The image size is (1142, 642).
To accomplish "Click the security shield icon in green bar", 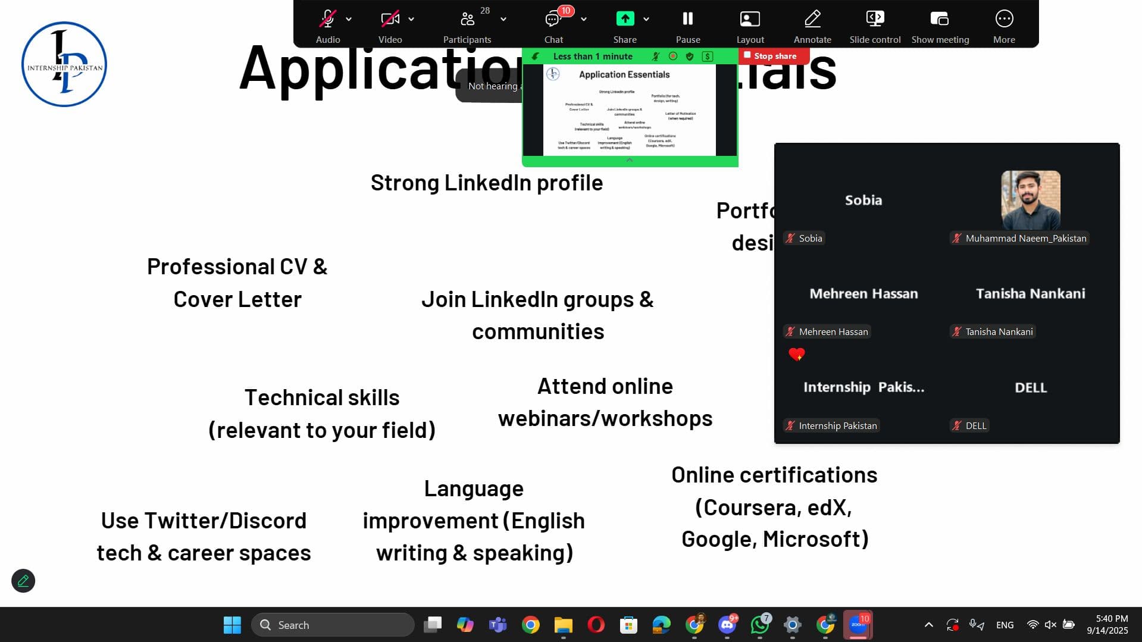I will (x=690, y=56).
